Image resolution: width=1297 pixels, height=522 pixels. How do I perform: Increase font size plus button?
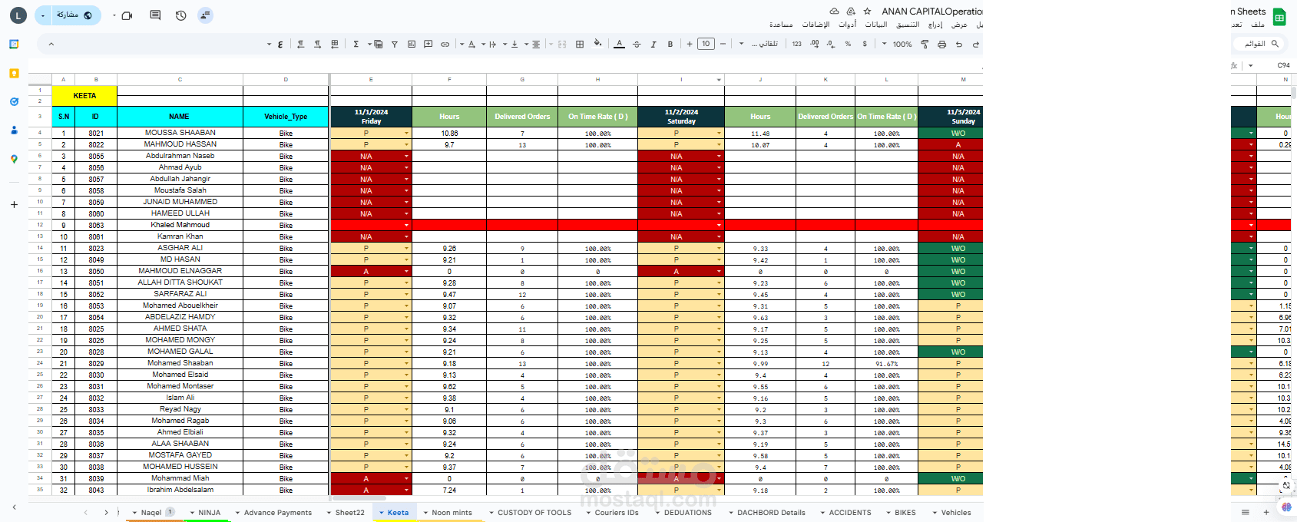pos(690,45)
